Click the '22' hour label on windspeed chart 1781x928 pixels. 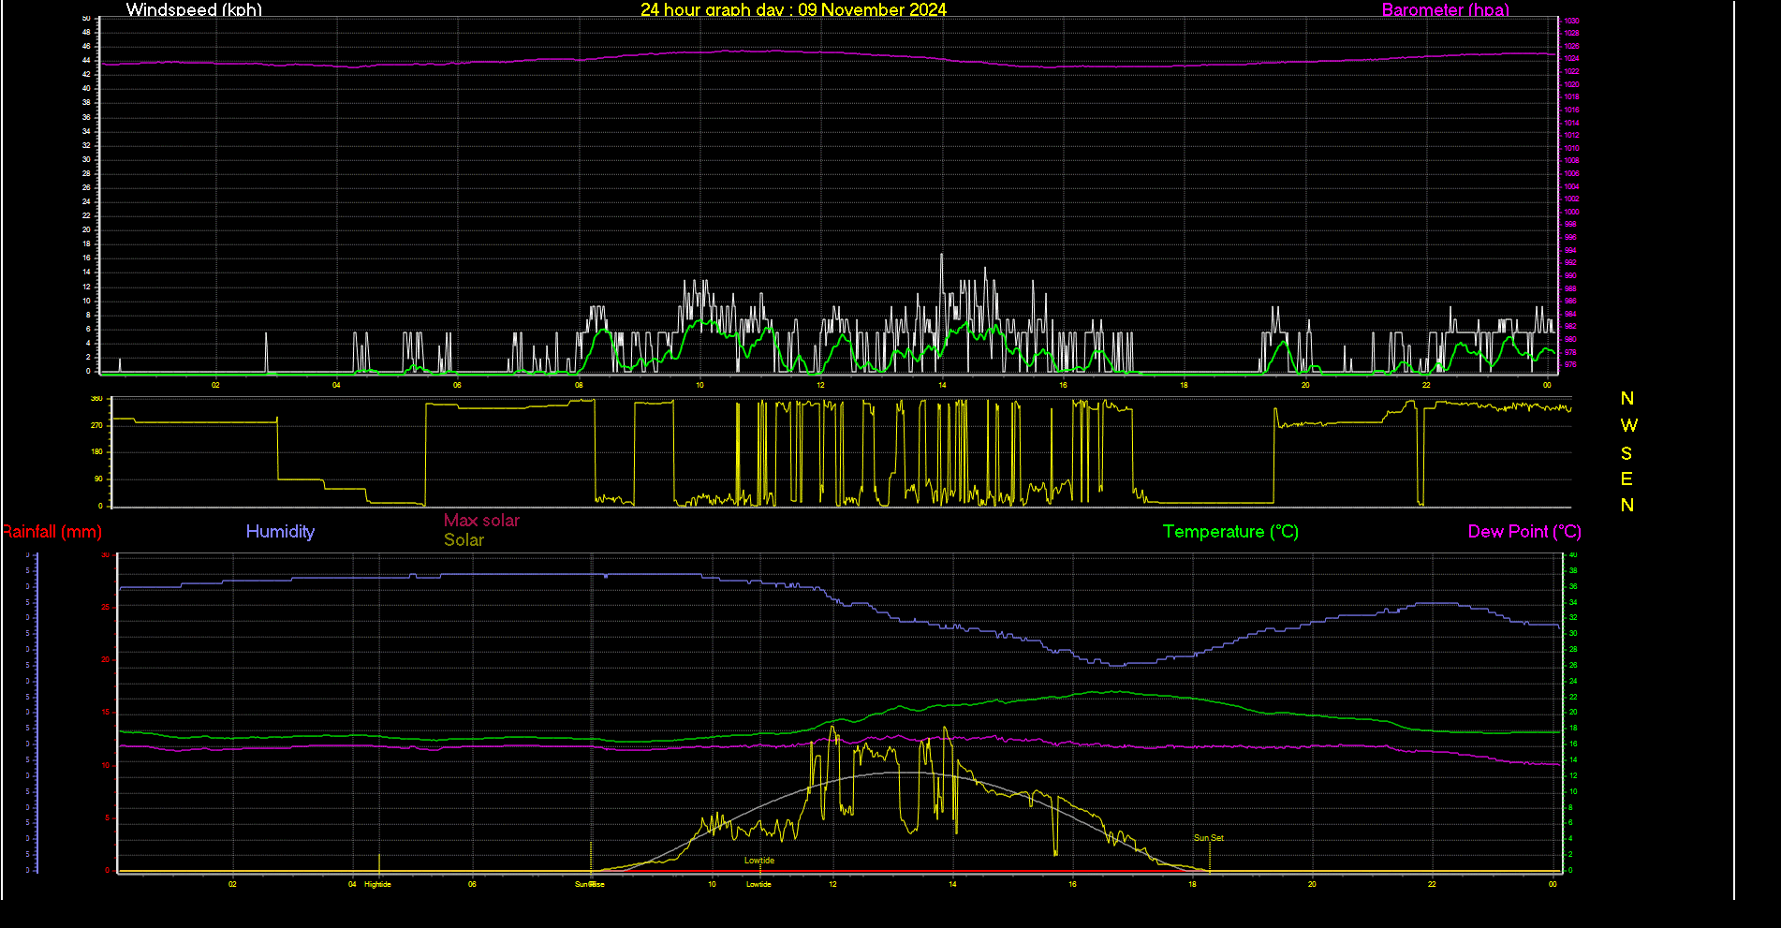click(x=1426, y=385)
